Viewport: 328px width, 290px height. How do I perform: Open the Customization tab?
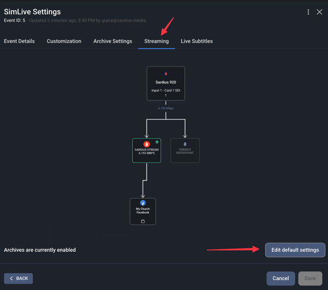pyautogui.click(x=64, y=41)
